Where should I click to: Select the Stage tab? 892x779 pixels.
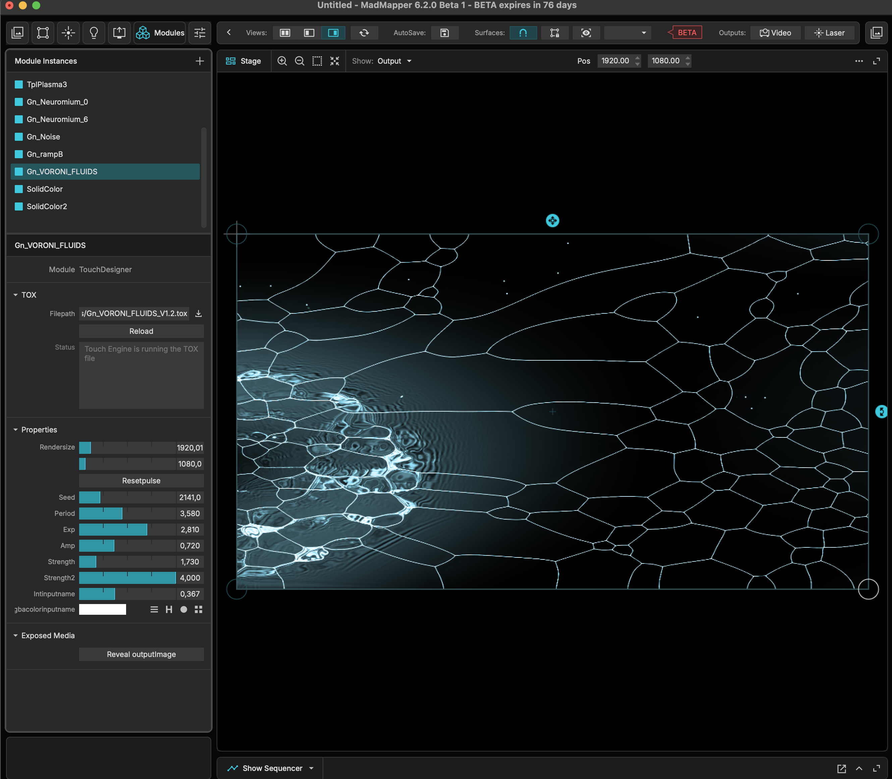(243, 61)
